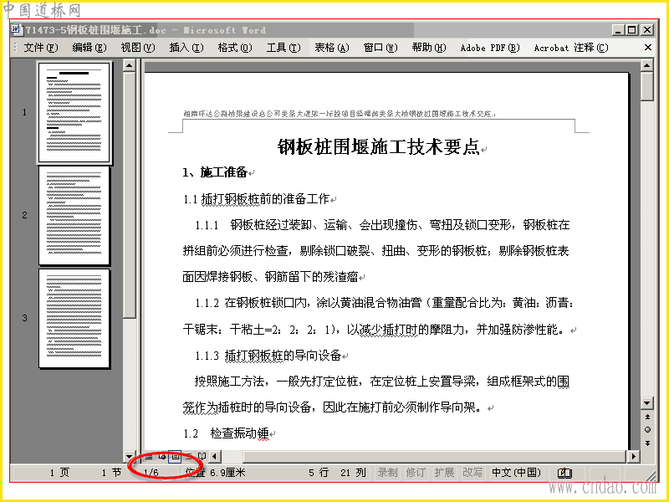This screenshot has height=502, width=669.
Task: Switch to Web Layout view icon
Action: click(162, 456)
